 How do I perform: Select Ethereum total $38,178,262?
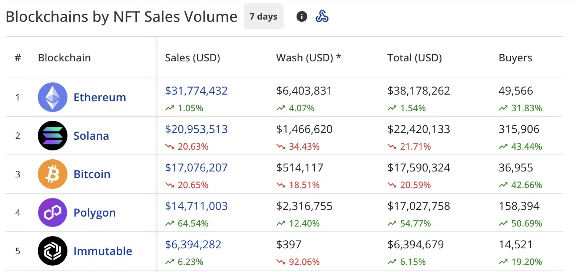click(x=418, y=91)
